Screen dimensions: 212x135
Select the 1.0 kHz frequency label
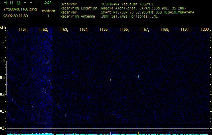(x=3, y=61)
